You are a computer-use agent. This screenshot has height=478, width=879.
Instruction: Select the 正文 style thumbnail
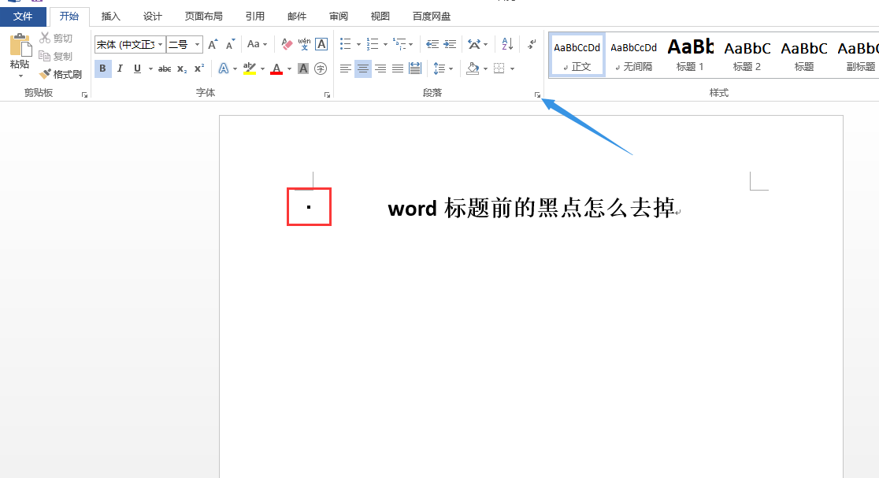[x=577, y=55]
